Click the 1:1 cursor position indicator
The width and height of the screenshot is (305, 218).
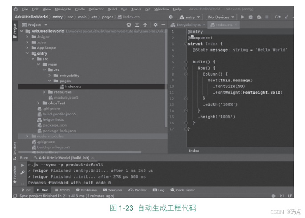(x=281, y=196)
